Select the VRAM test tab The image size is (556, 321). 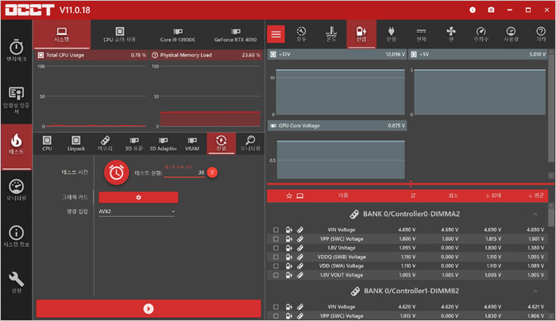192,144
